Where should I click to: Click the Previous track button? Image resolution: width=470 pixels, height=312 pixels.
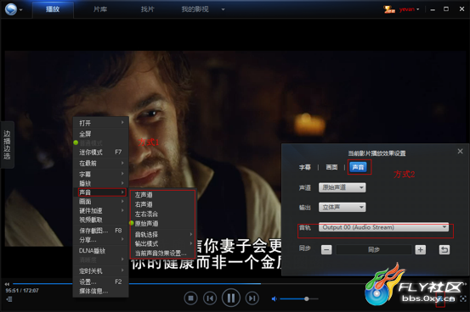(x=210, y=298)
